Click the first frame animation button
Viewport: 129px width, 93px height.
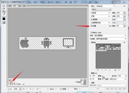click(107, 89)
